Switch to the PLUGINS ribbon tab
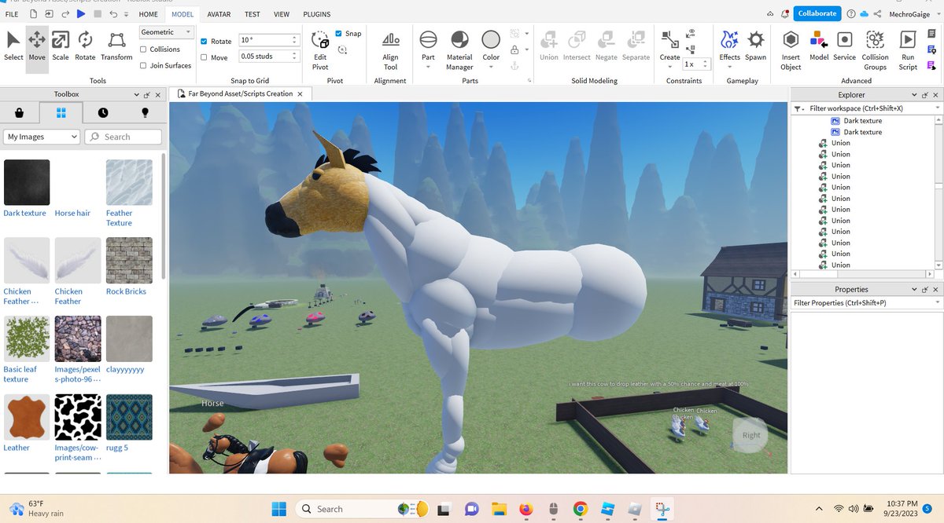The image size is (944, 523). tap(316, 14)
